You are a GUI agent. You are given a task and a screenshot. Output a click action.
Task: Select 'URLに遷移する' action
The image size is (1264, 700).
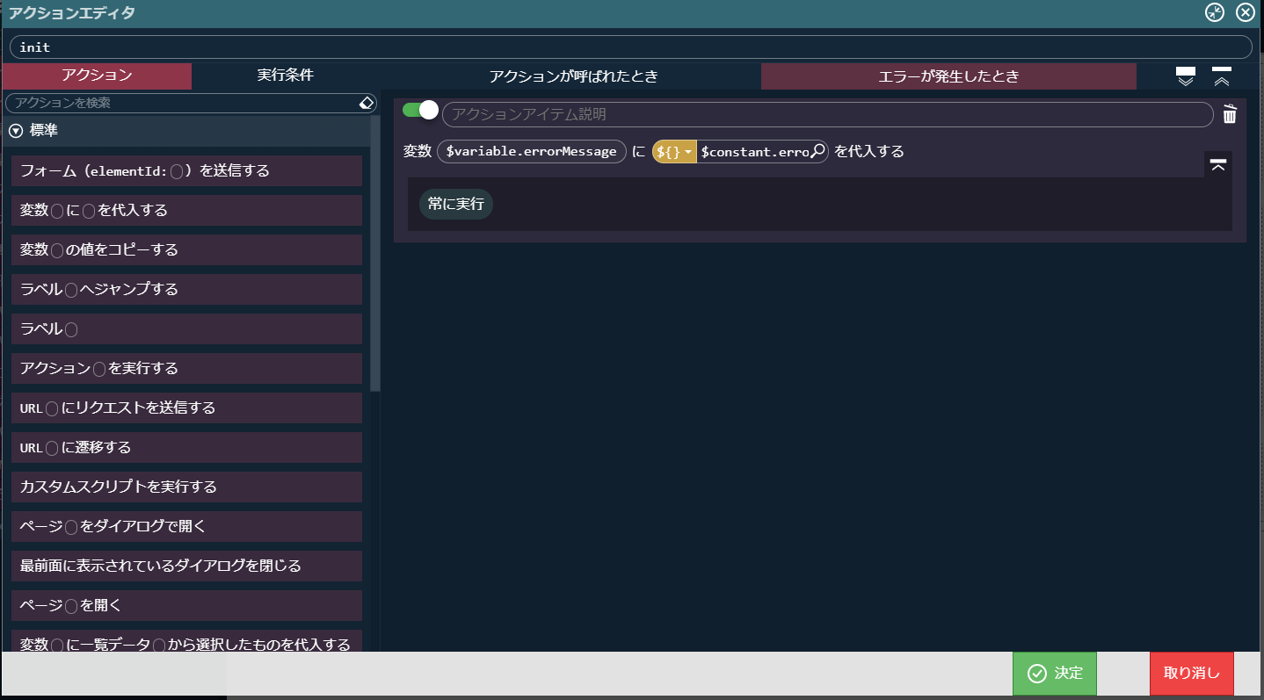click(186, 447)
